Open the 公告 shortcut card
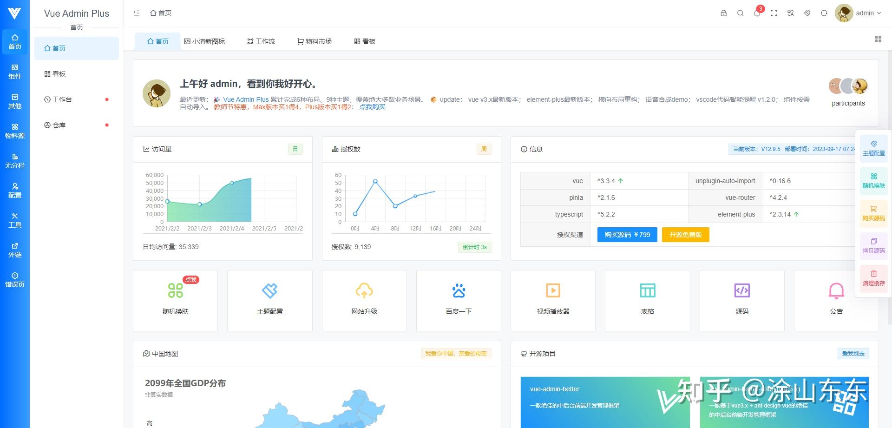 [836, 301]
